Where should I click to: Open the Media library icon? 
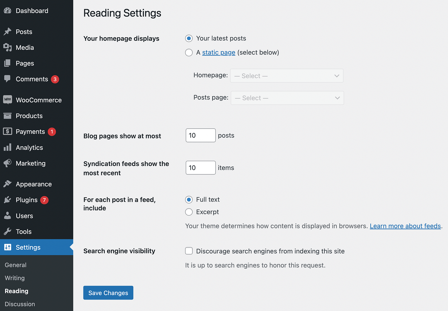click(7, 47)
